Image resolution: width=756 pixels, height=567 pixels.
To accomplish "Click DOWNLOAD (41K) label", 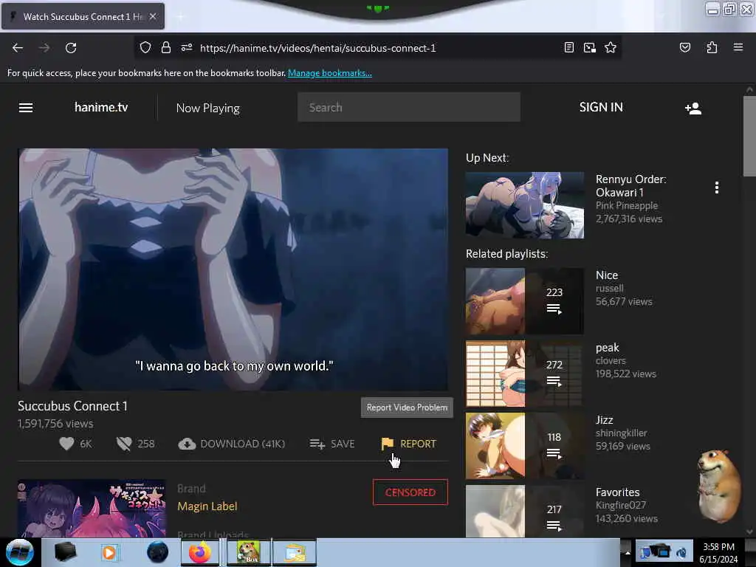I will coord(242,444).
